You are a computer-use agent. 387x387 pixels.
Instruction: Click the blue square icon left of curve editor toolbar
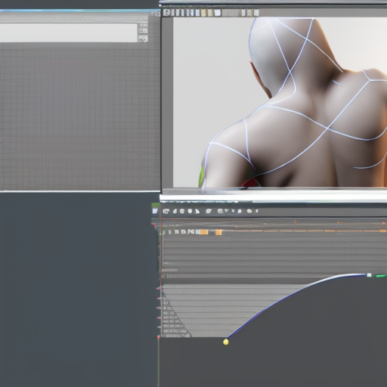(155, 211)
